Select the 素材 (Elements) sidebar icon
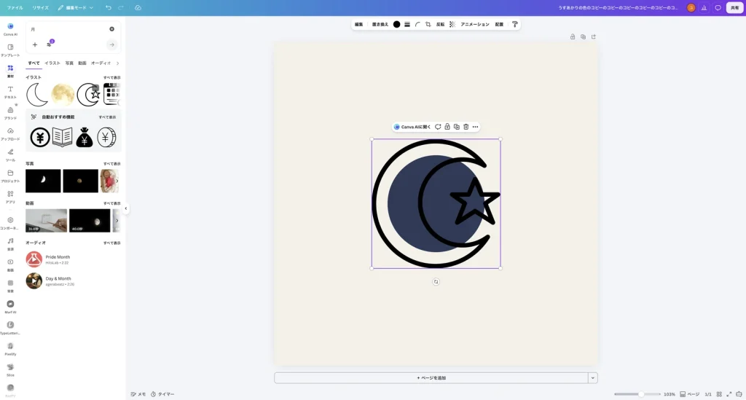The height and width of the screenshot is (400, 746). (x=10, y=71)
